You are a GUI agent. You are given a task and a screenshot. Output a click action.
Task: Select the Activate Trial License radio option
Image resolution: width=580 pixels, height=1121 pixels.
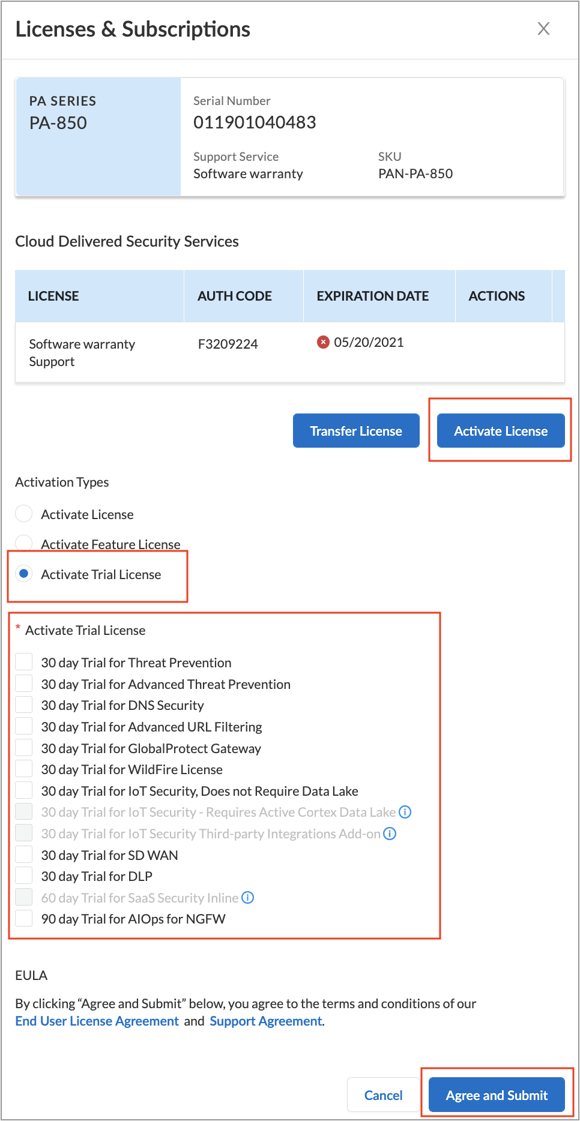pyautogui.click(x=24, y=574)
